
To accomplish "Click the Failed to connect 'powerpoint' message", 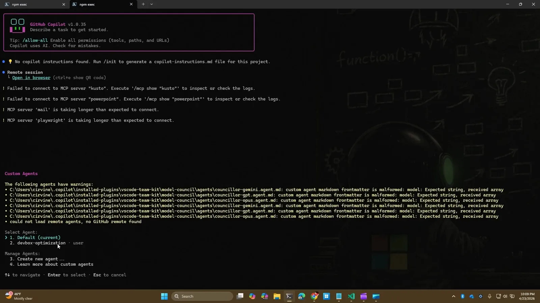I will [x=141, y=99].
